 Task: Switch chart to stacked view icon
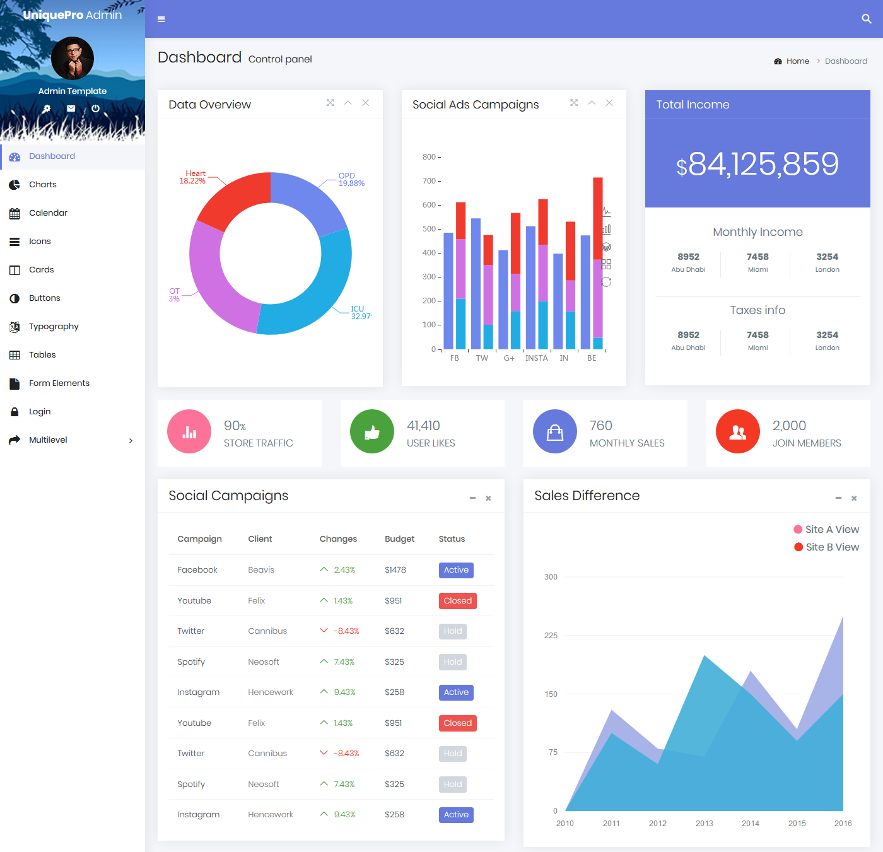pos(606,247)
